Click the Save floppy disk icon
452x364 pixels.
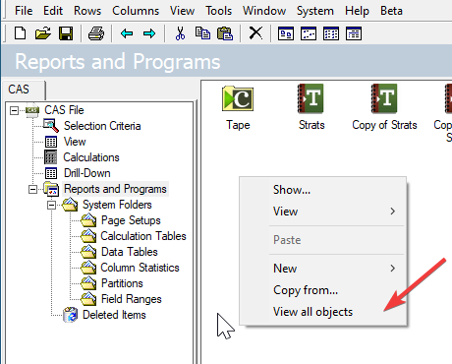click(x=66, y=33)
